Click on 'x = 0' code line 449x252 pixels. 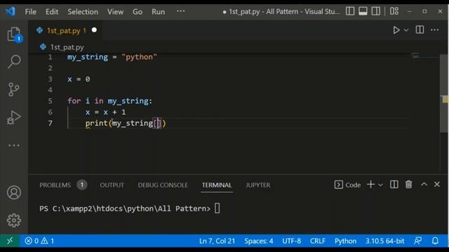(79, 79)
